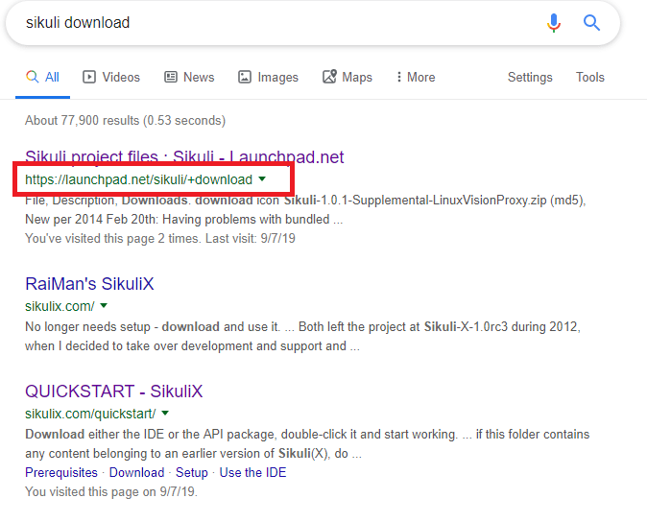
Task: Open the Setup sitelink
Action: pyautogui.click(x=192, y=472)
